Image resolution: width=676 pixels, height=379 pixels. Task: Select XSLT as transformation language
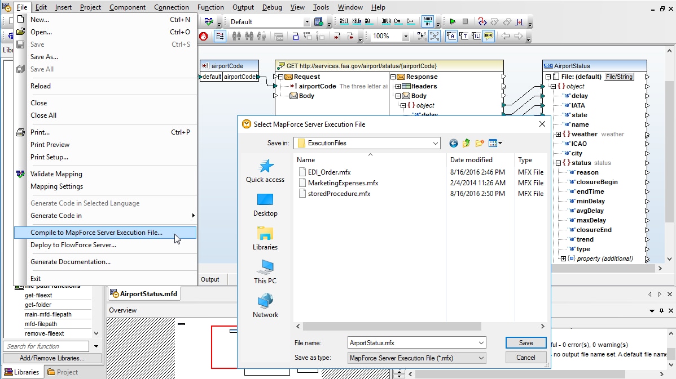(x=344, y=21)
